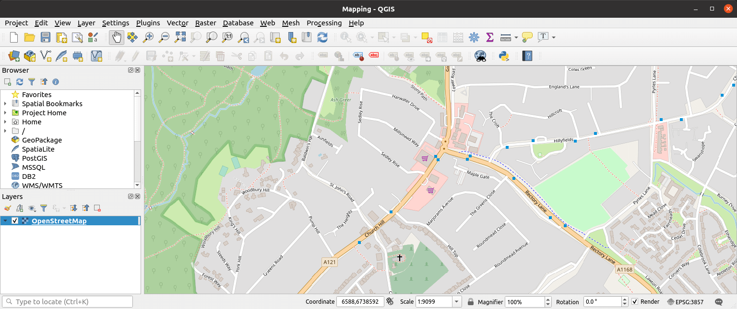
Task: Open Manage Map Themes eye icon
Action: click(x=32, y=208)
